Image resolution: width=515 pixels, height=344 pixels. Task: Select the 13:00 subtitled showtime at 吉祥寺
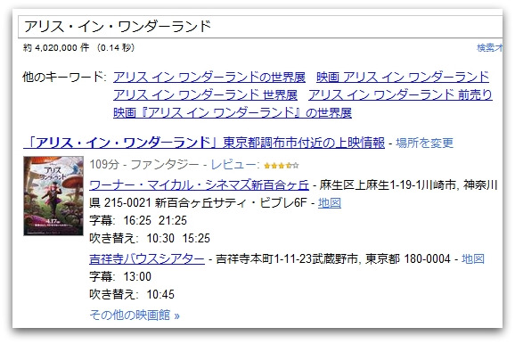click(137, 276)
